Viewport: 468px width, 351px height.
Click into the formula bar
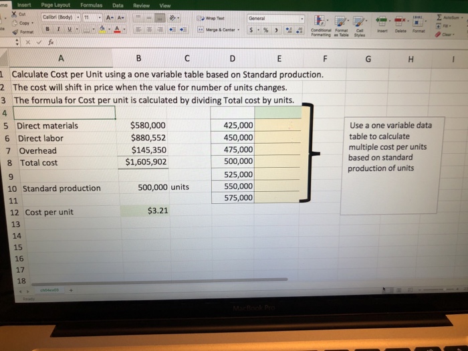tap(259, 43)
